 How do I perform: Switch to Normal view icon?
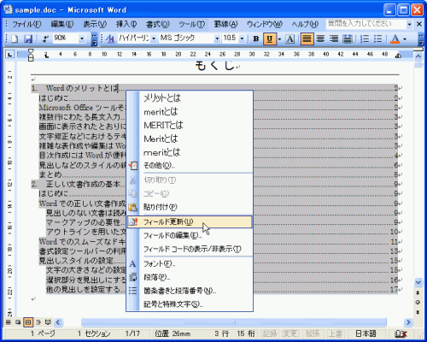[x=9, y=322]
